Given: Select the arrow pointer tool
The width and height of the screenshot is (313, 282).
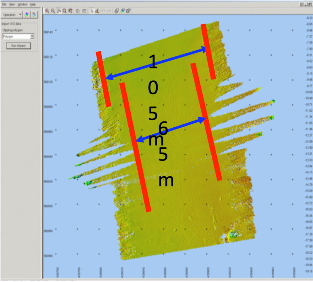Looking at the screenshot, I should [92, 11].
